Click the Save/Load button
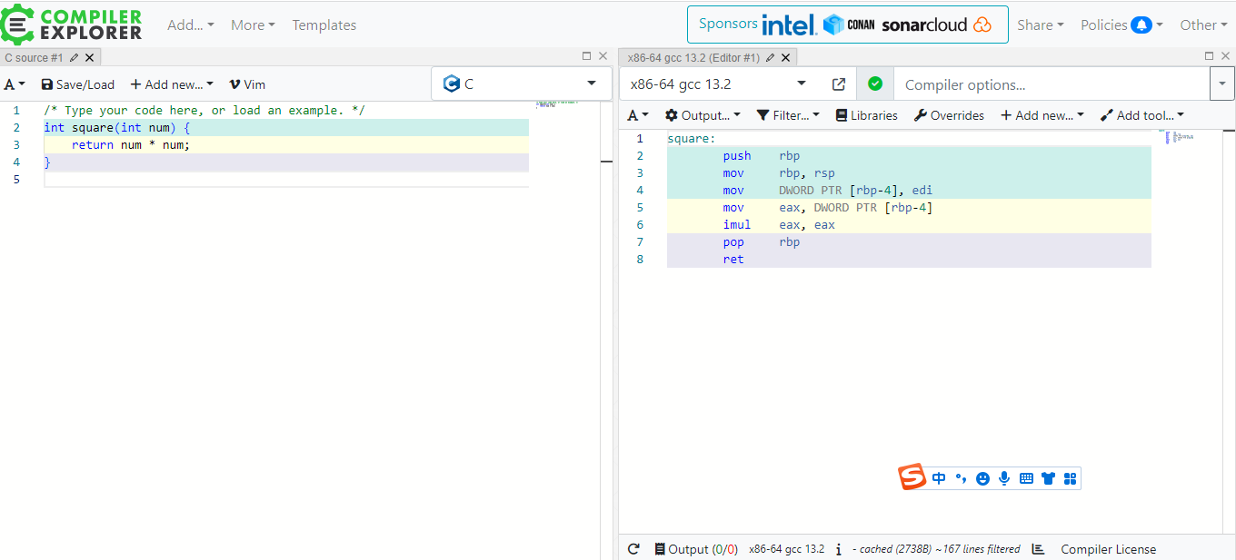This screenshot has width=1236, height=560. tap(78, 84)
